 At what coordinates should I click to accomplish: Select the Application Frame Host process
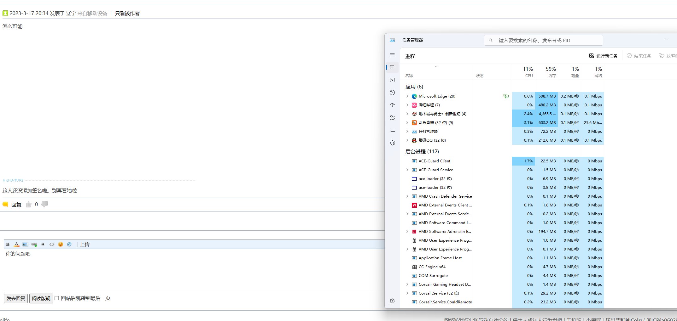pos(502,258)
